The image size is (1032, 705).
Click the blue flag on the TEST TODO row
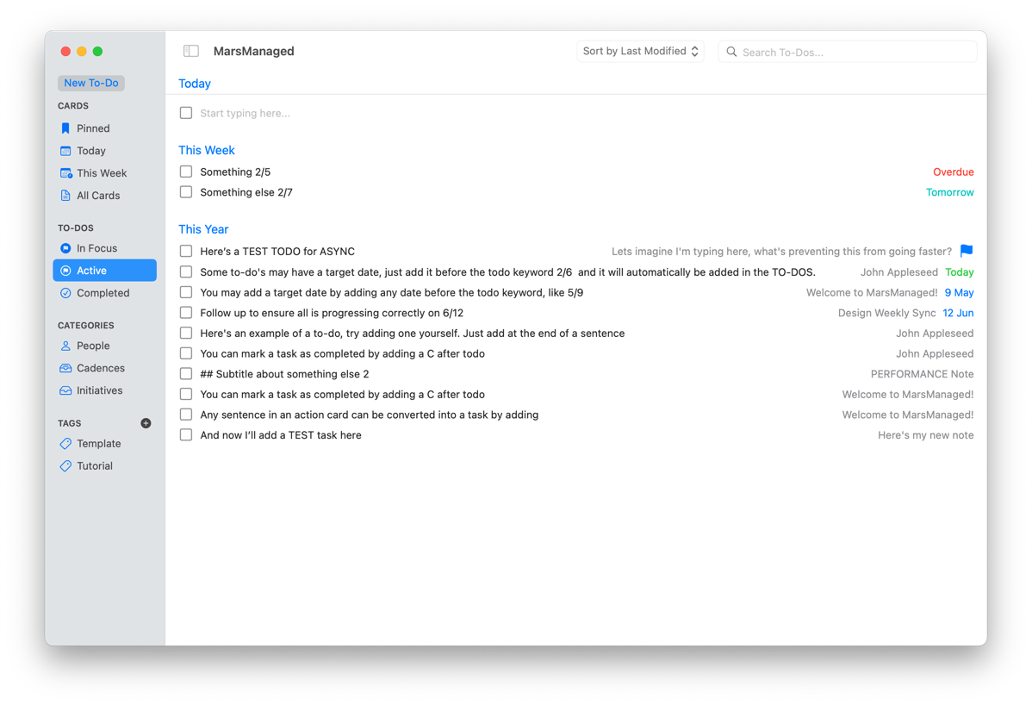tap(967, 251)
